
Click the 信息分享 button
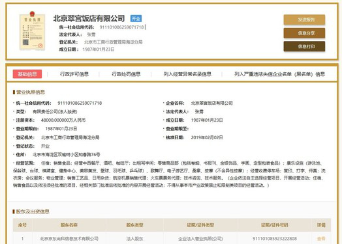point(304,33)
